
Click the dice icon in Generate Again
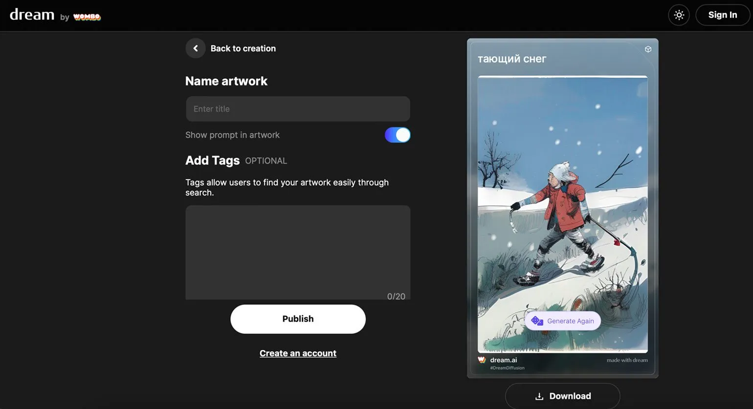coord(537,321)
